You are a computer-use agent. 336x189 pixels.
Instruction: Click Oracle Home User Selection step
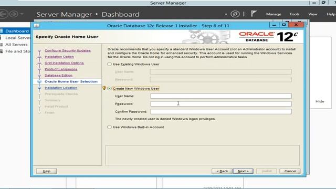pos(71,82)
